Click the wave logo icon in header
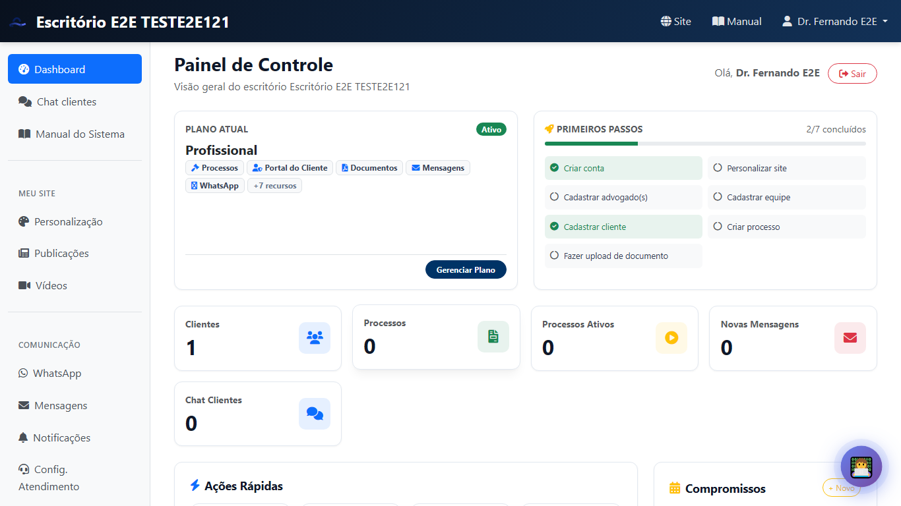This screenshot has width=901, height=506. pyautogui.click(x=18, y=22)
